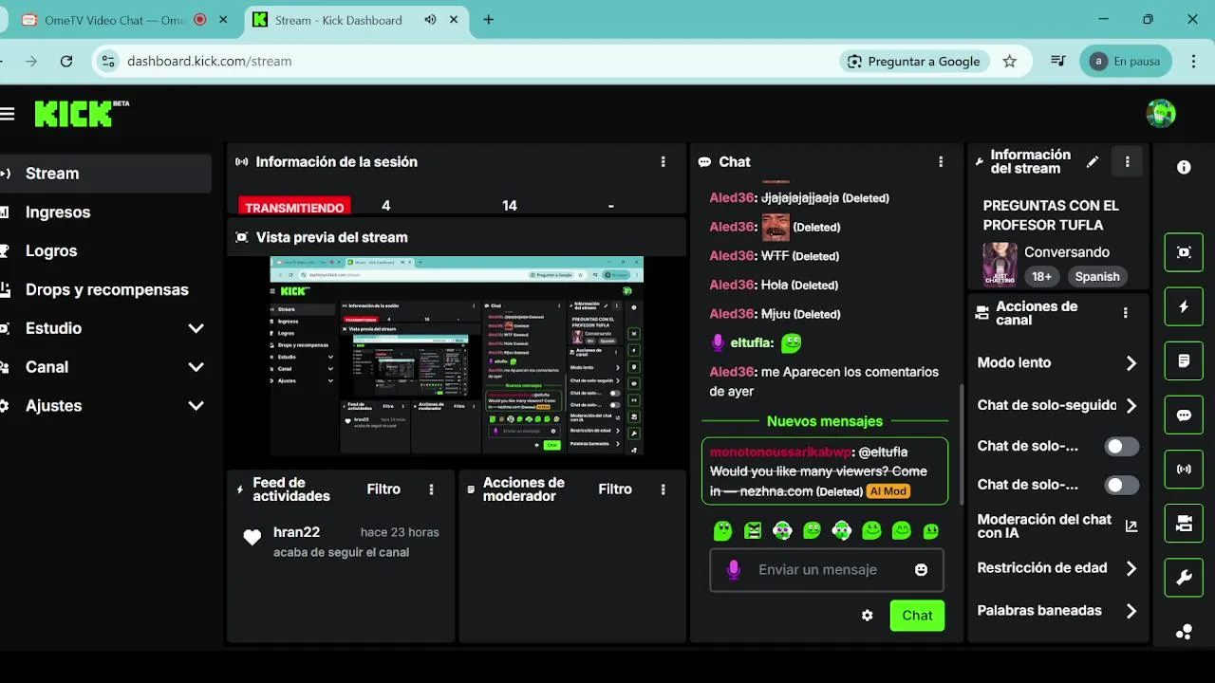Screen dimensions: 1215x683
Task: Insert the angry square green emote
Action: 753,531
